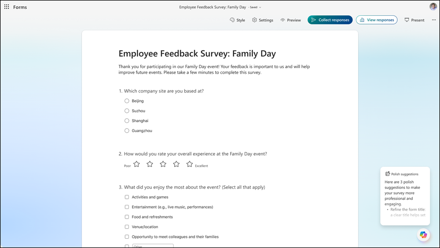
Task: Select question 3 about what you enjoyed
Action: (192, 187)
